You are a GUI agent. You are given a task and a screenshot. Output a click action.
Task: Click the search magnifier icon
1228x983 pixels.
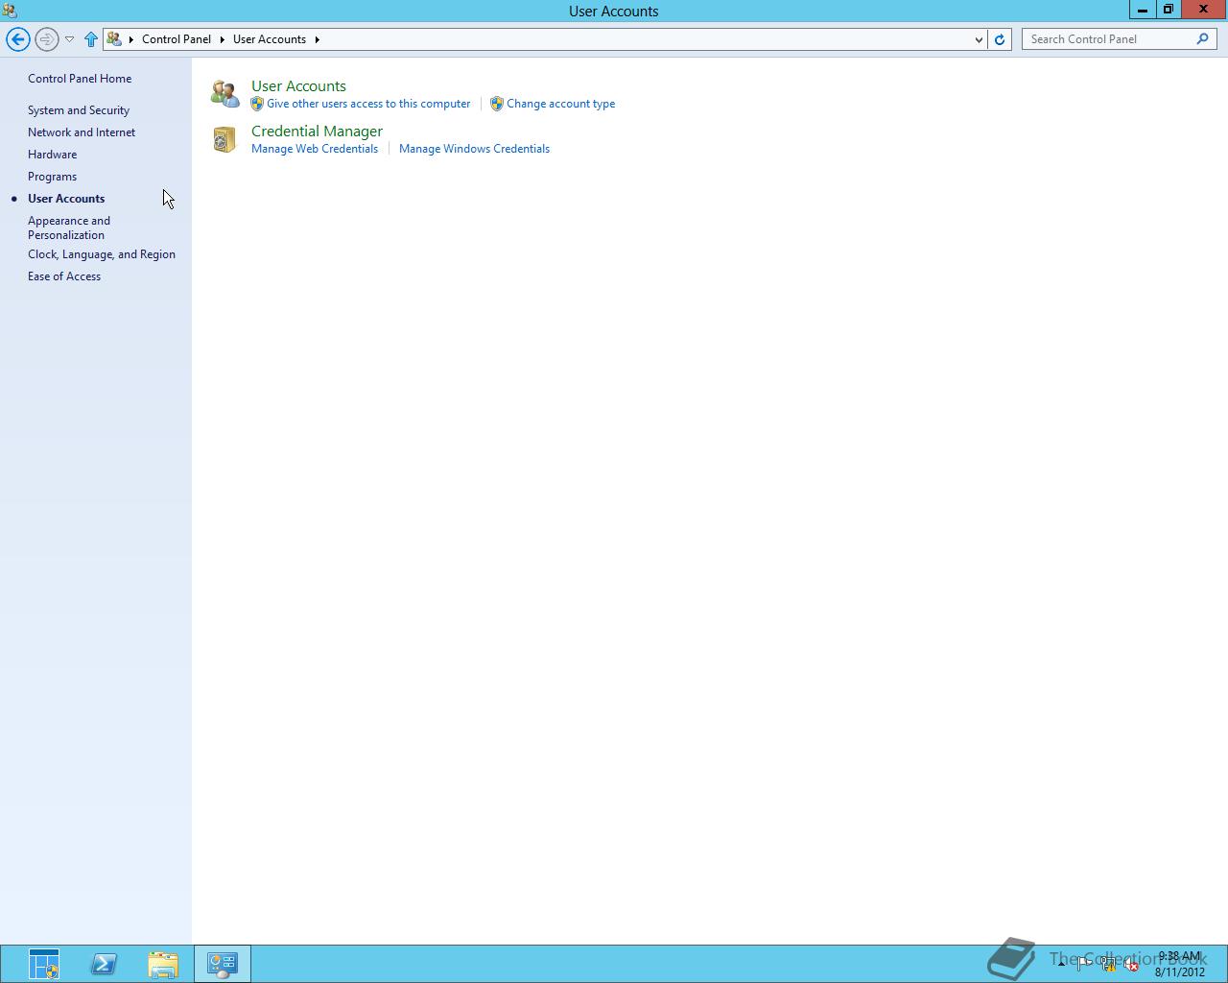1203,39
